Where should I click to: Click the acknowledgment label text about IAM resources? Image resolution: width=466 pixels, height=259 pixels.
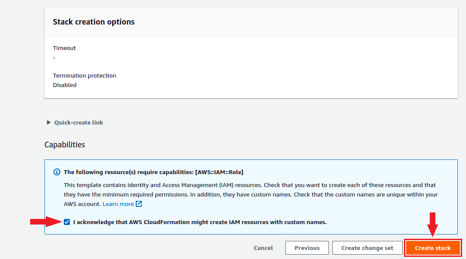click(x=200, y=222)
